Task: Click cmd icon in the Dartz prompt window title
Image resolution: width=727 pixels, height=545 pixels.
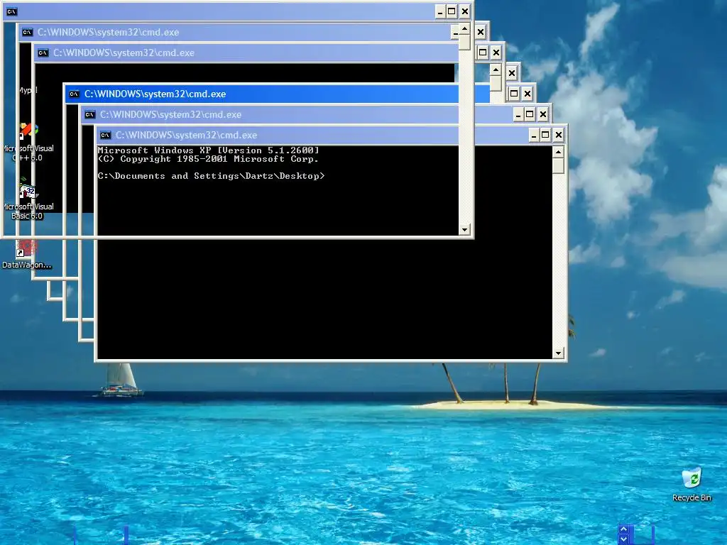Action: [x=106, y=136]
